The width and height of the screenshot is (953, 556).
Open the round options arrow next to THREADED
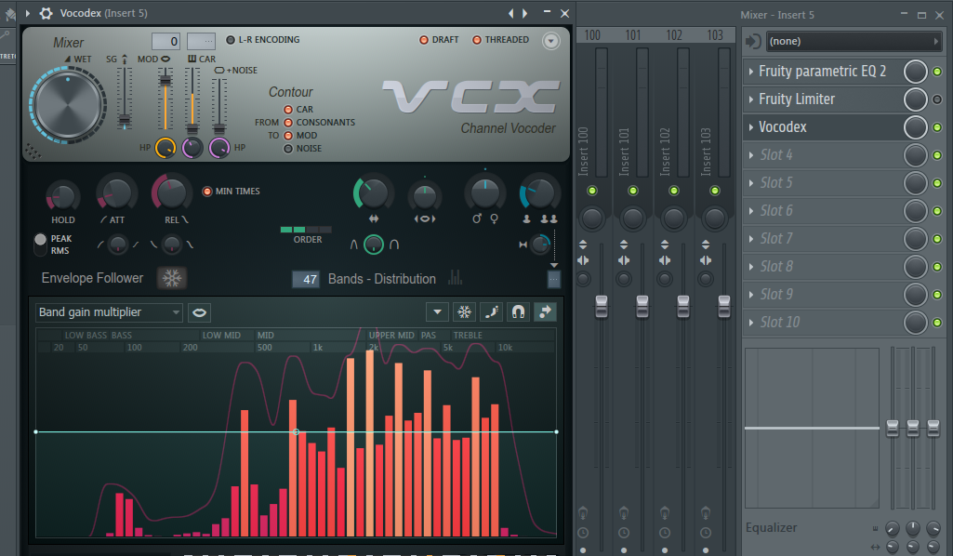tap(551, 41)
